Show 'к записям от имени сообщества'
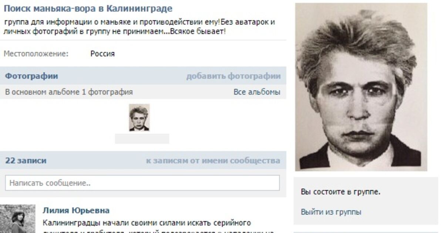The height and width of the screenshot is (233, 444). pyautogui.click(x=213, y=161)
